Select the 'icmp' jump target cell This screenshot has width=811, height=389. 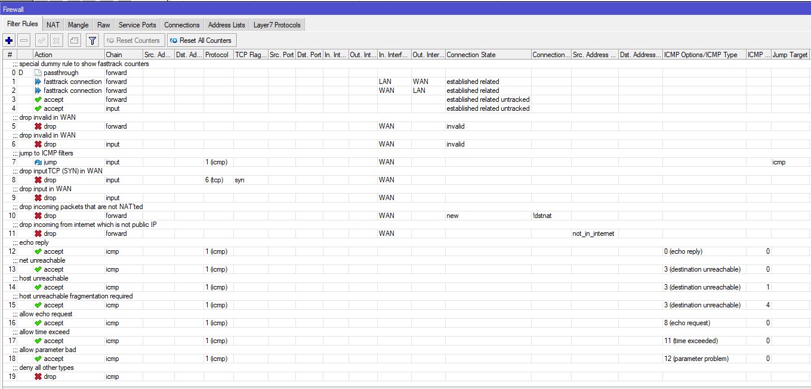tap(790, 162)
